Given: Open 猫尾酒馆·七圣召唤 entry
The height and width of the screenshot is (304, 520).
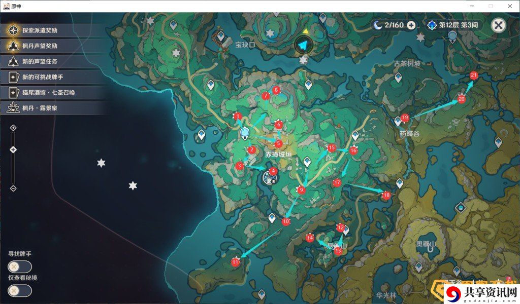Looking at the screenshot, I should tap(53, 93).
